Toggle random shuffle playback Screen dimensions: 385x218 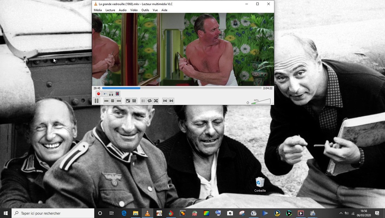156,101
